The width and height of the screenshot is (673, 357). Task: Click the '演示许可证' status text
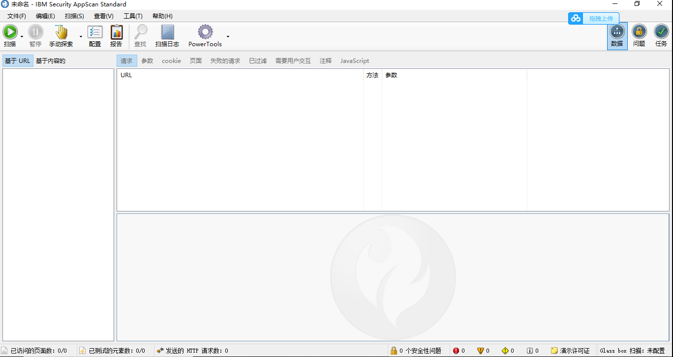tap(575, 351)
